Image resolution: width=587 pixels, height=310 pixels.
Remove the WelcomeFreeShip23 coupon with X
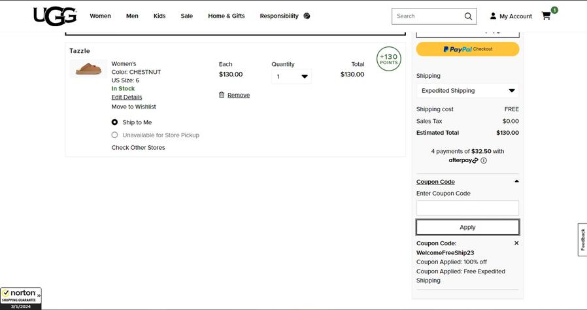[516, 243]
